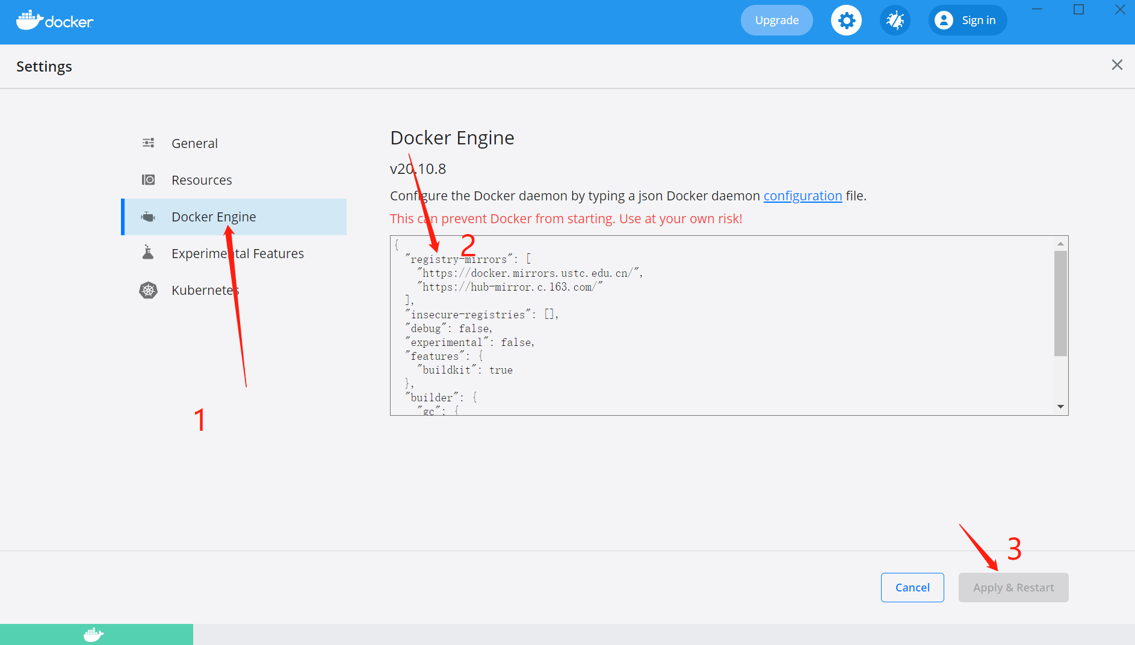Click Apply & Restart
This screenshot has height=645, width=1135.
point(1013,587)
